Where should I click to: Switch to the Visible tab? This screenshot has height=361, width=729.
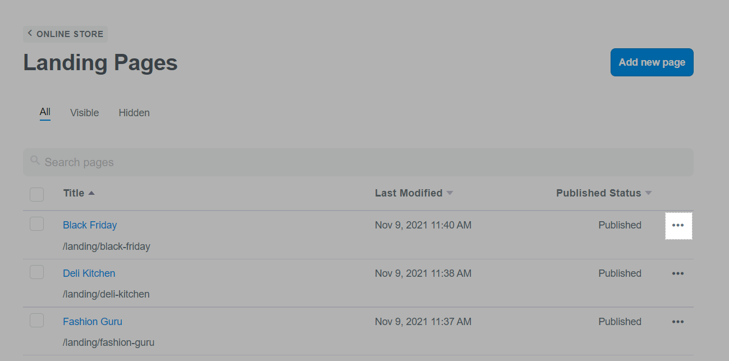[x=84, y=113]
